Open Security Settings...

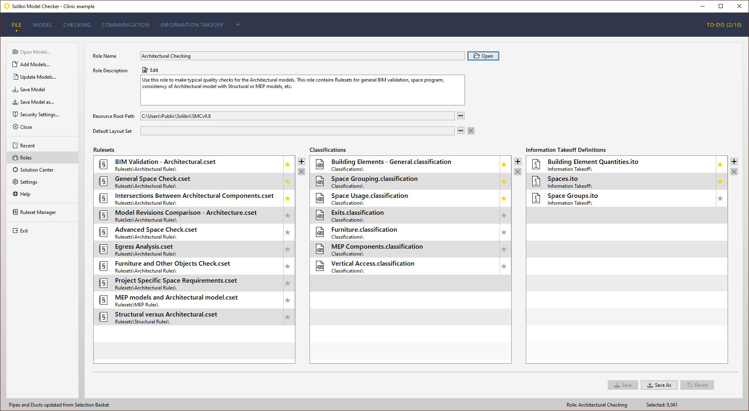pyautogui.click(x=36, y=114)
